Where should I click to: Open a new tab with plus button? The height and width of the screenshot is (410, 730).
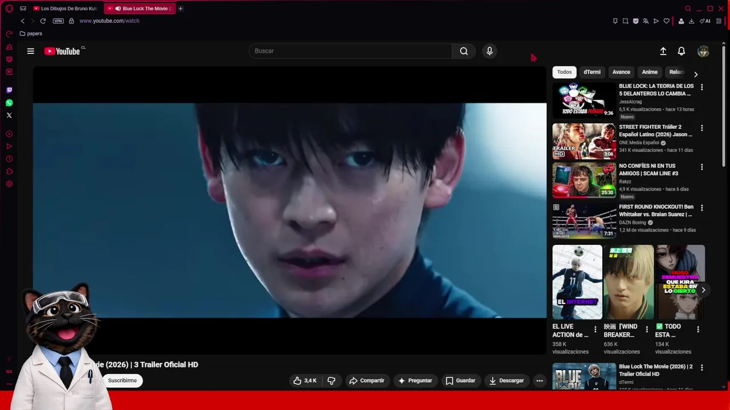click(x=180, y=9)
